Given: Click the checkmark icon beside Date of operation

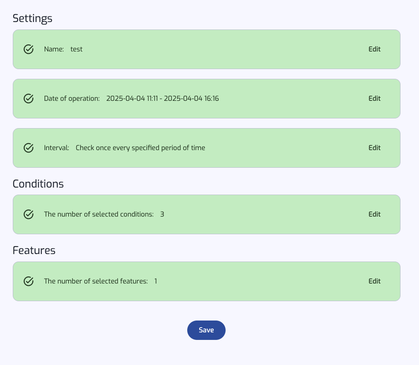Looking at the screenshot, I should click(x=29, y=99).
